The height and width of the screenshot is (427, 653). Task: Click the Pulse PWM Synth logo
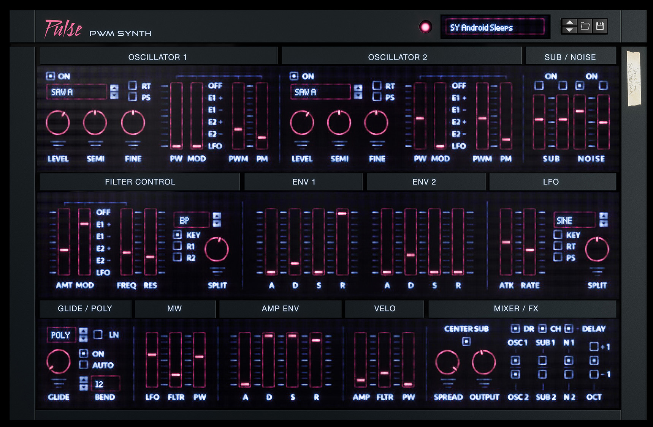coord(98,29)
